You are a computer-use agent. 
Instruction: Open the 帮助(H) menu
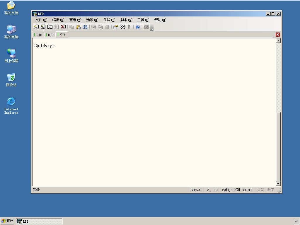pos(160,20)
